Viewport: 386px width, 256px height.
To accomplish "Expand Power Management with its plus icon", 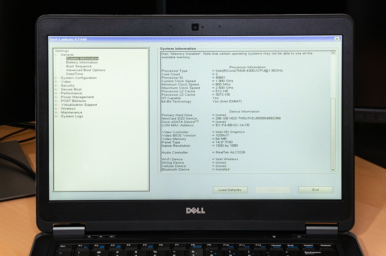I will point(56,97).
